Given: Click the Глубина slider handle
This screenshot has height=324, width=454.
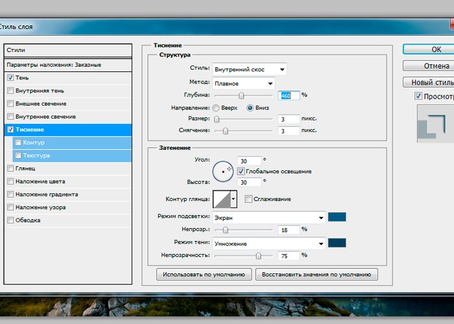Looking at the screenshot, I should [242, 95].
